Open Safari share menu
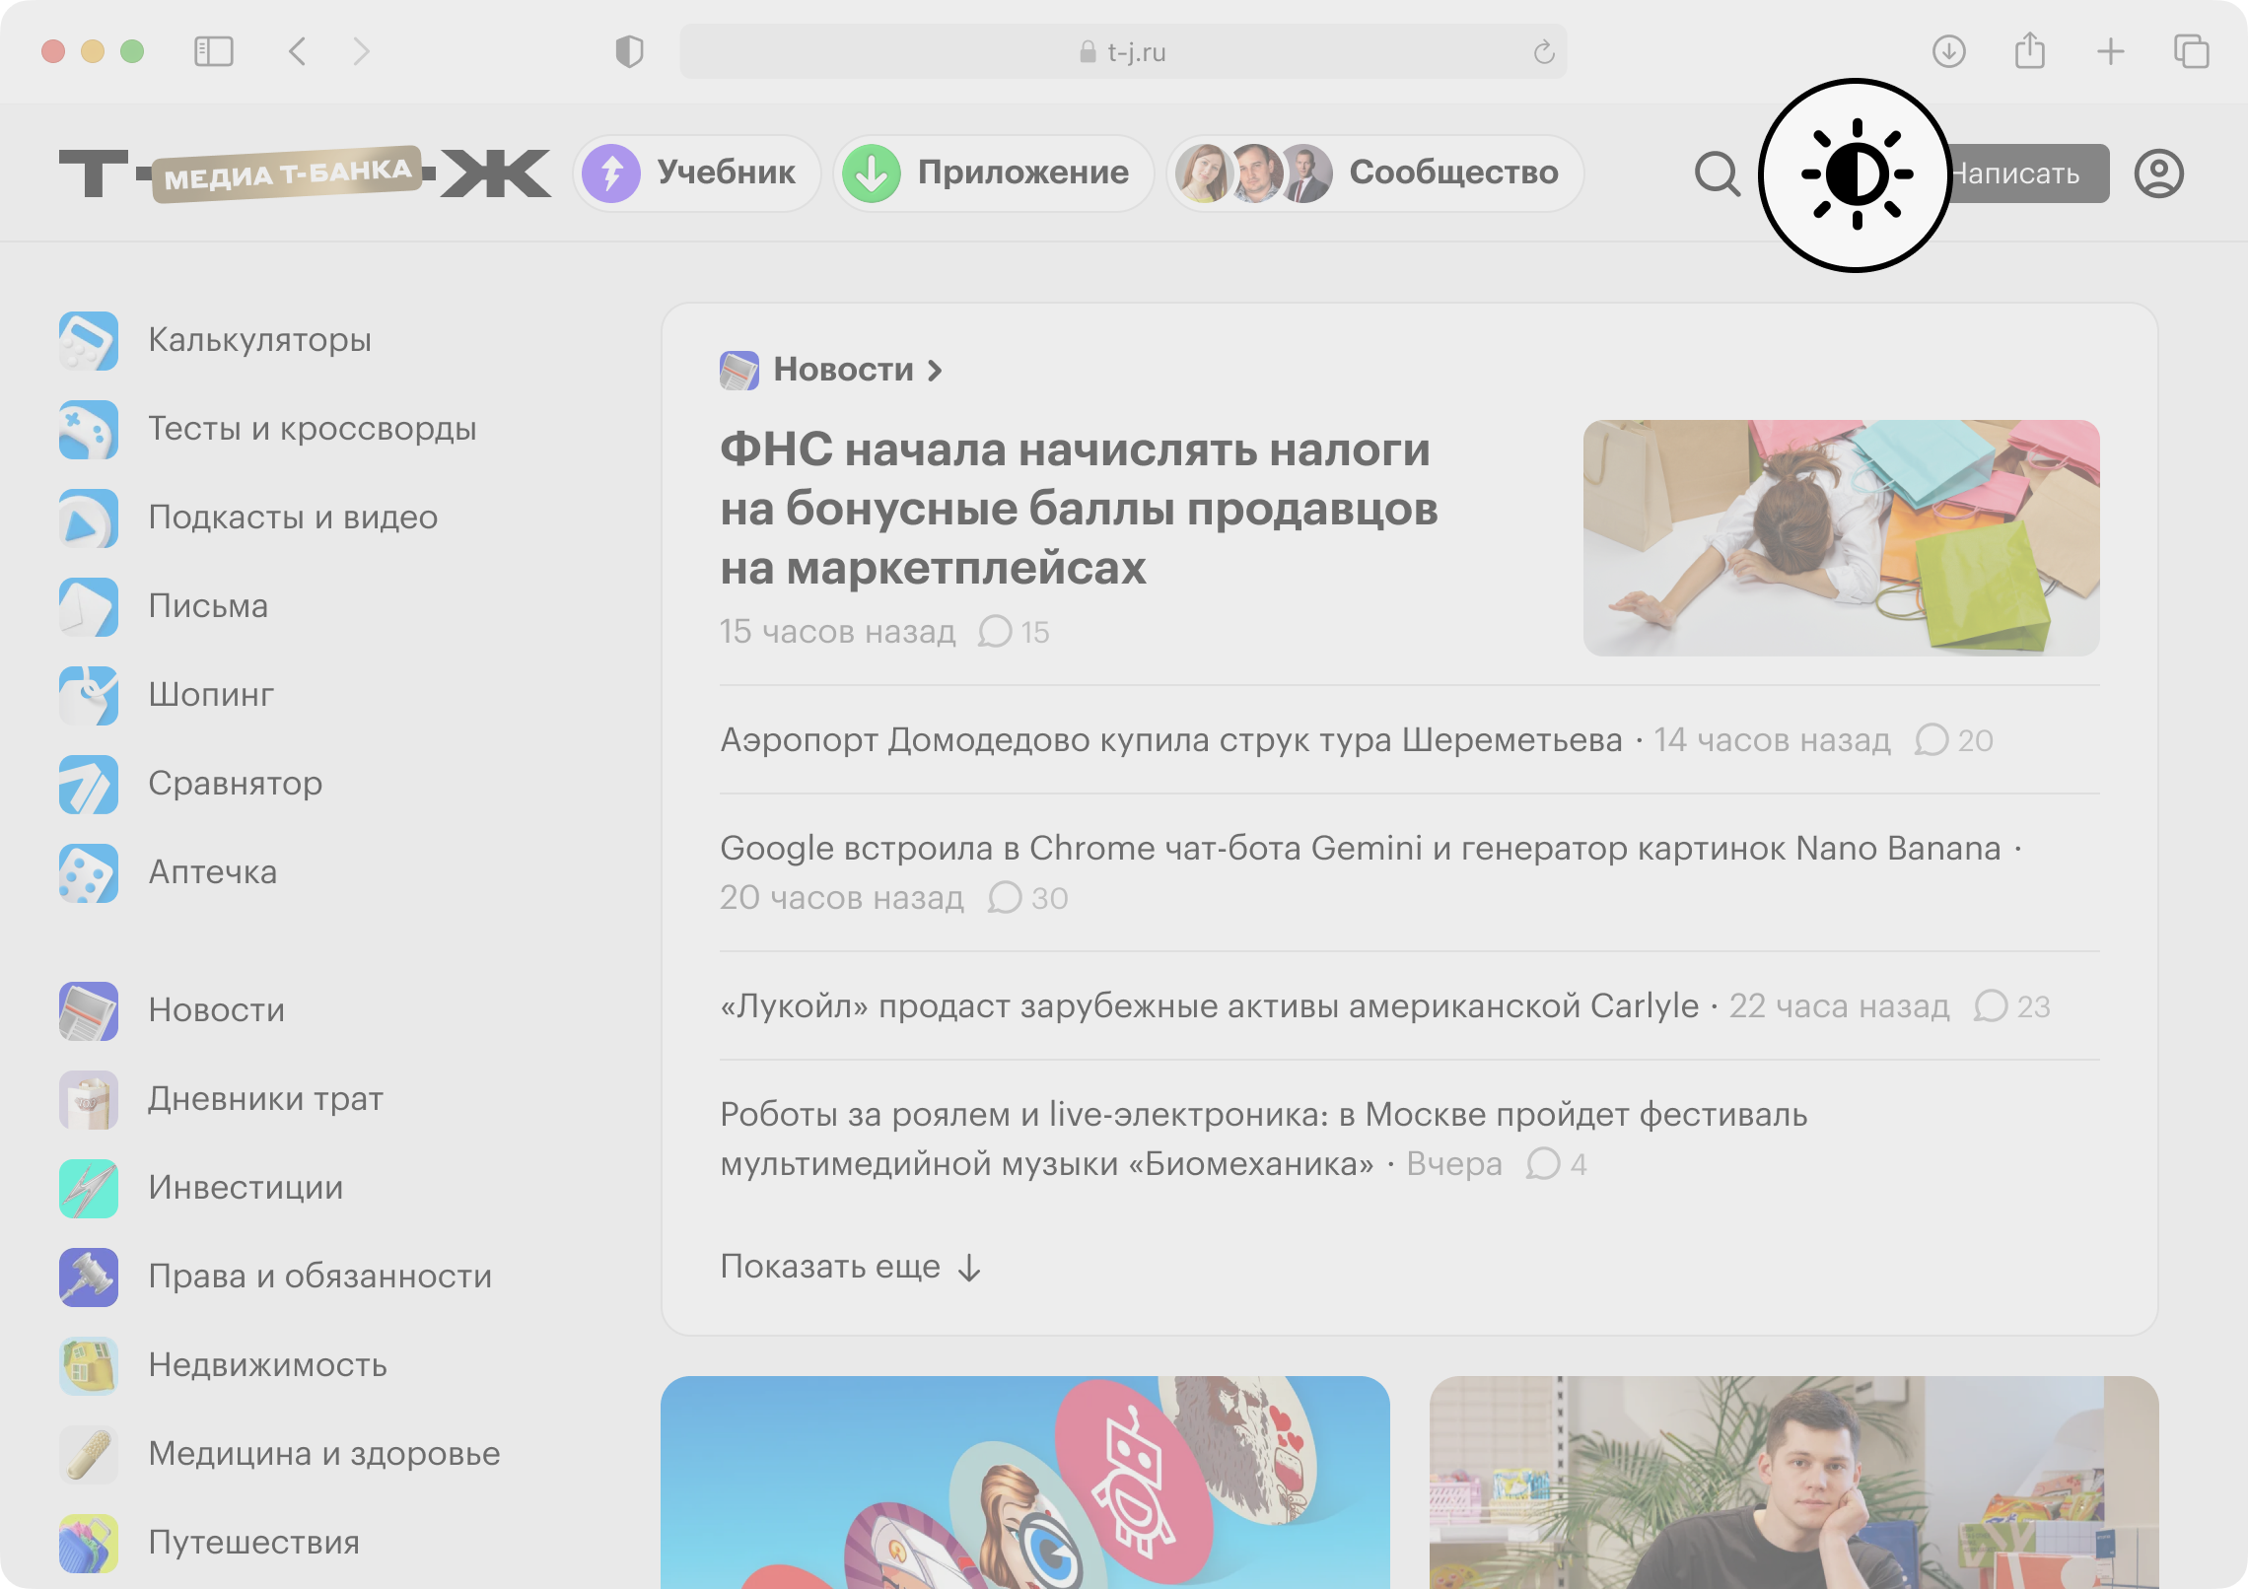This screenshot has height=1589, width=2248. 2030,50
